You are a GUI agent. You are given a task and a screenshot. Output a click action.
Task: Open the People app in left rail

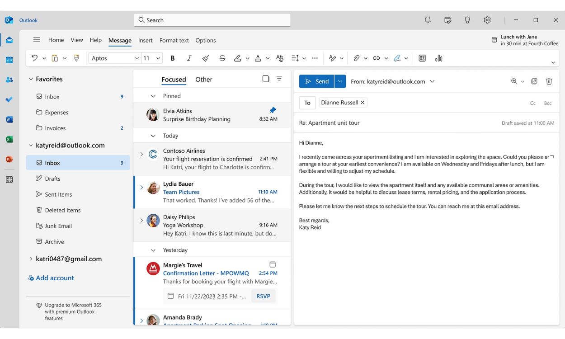[9, 80]
